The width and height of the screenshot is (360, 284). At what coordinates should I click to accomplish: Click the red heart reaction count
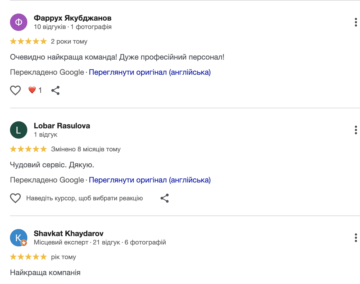pyautogui.click(x=35, y=90)
